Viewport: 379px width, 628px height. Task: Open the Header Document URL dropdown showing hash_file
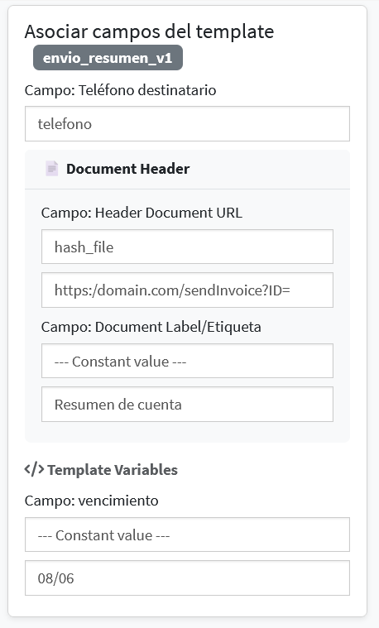coord(187,247)
